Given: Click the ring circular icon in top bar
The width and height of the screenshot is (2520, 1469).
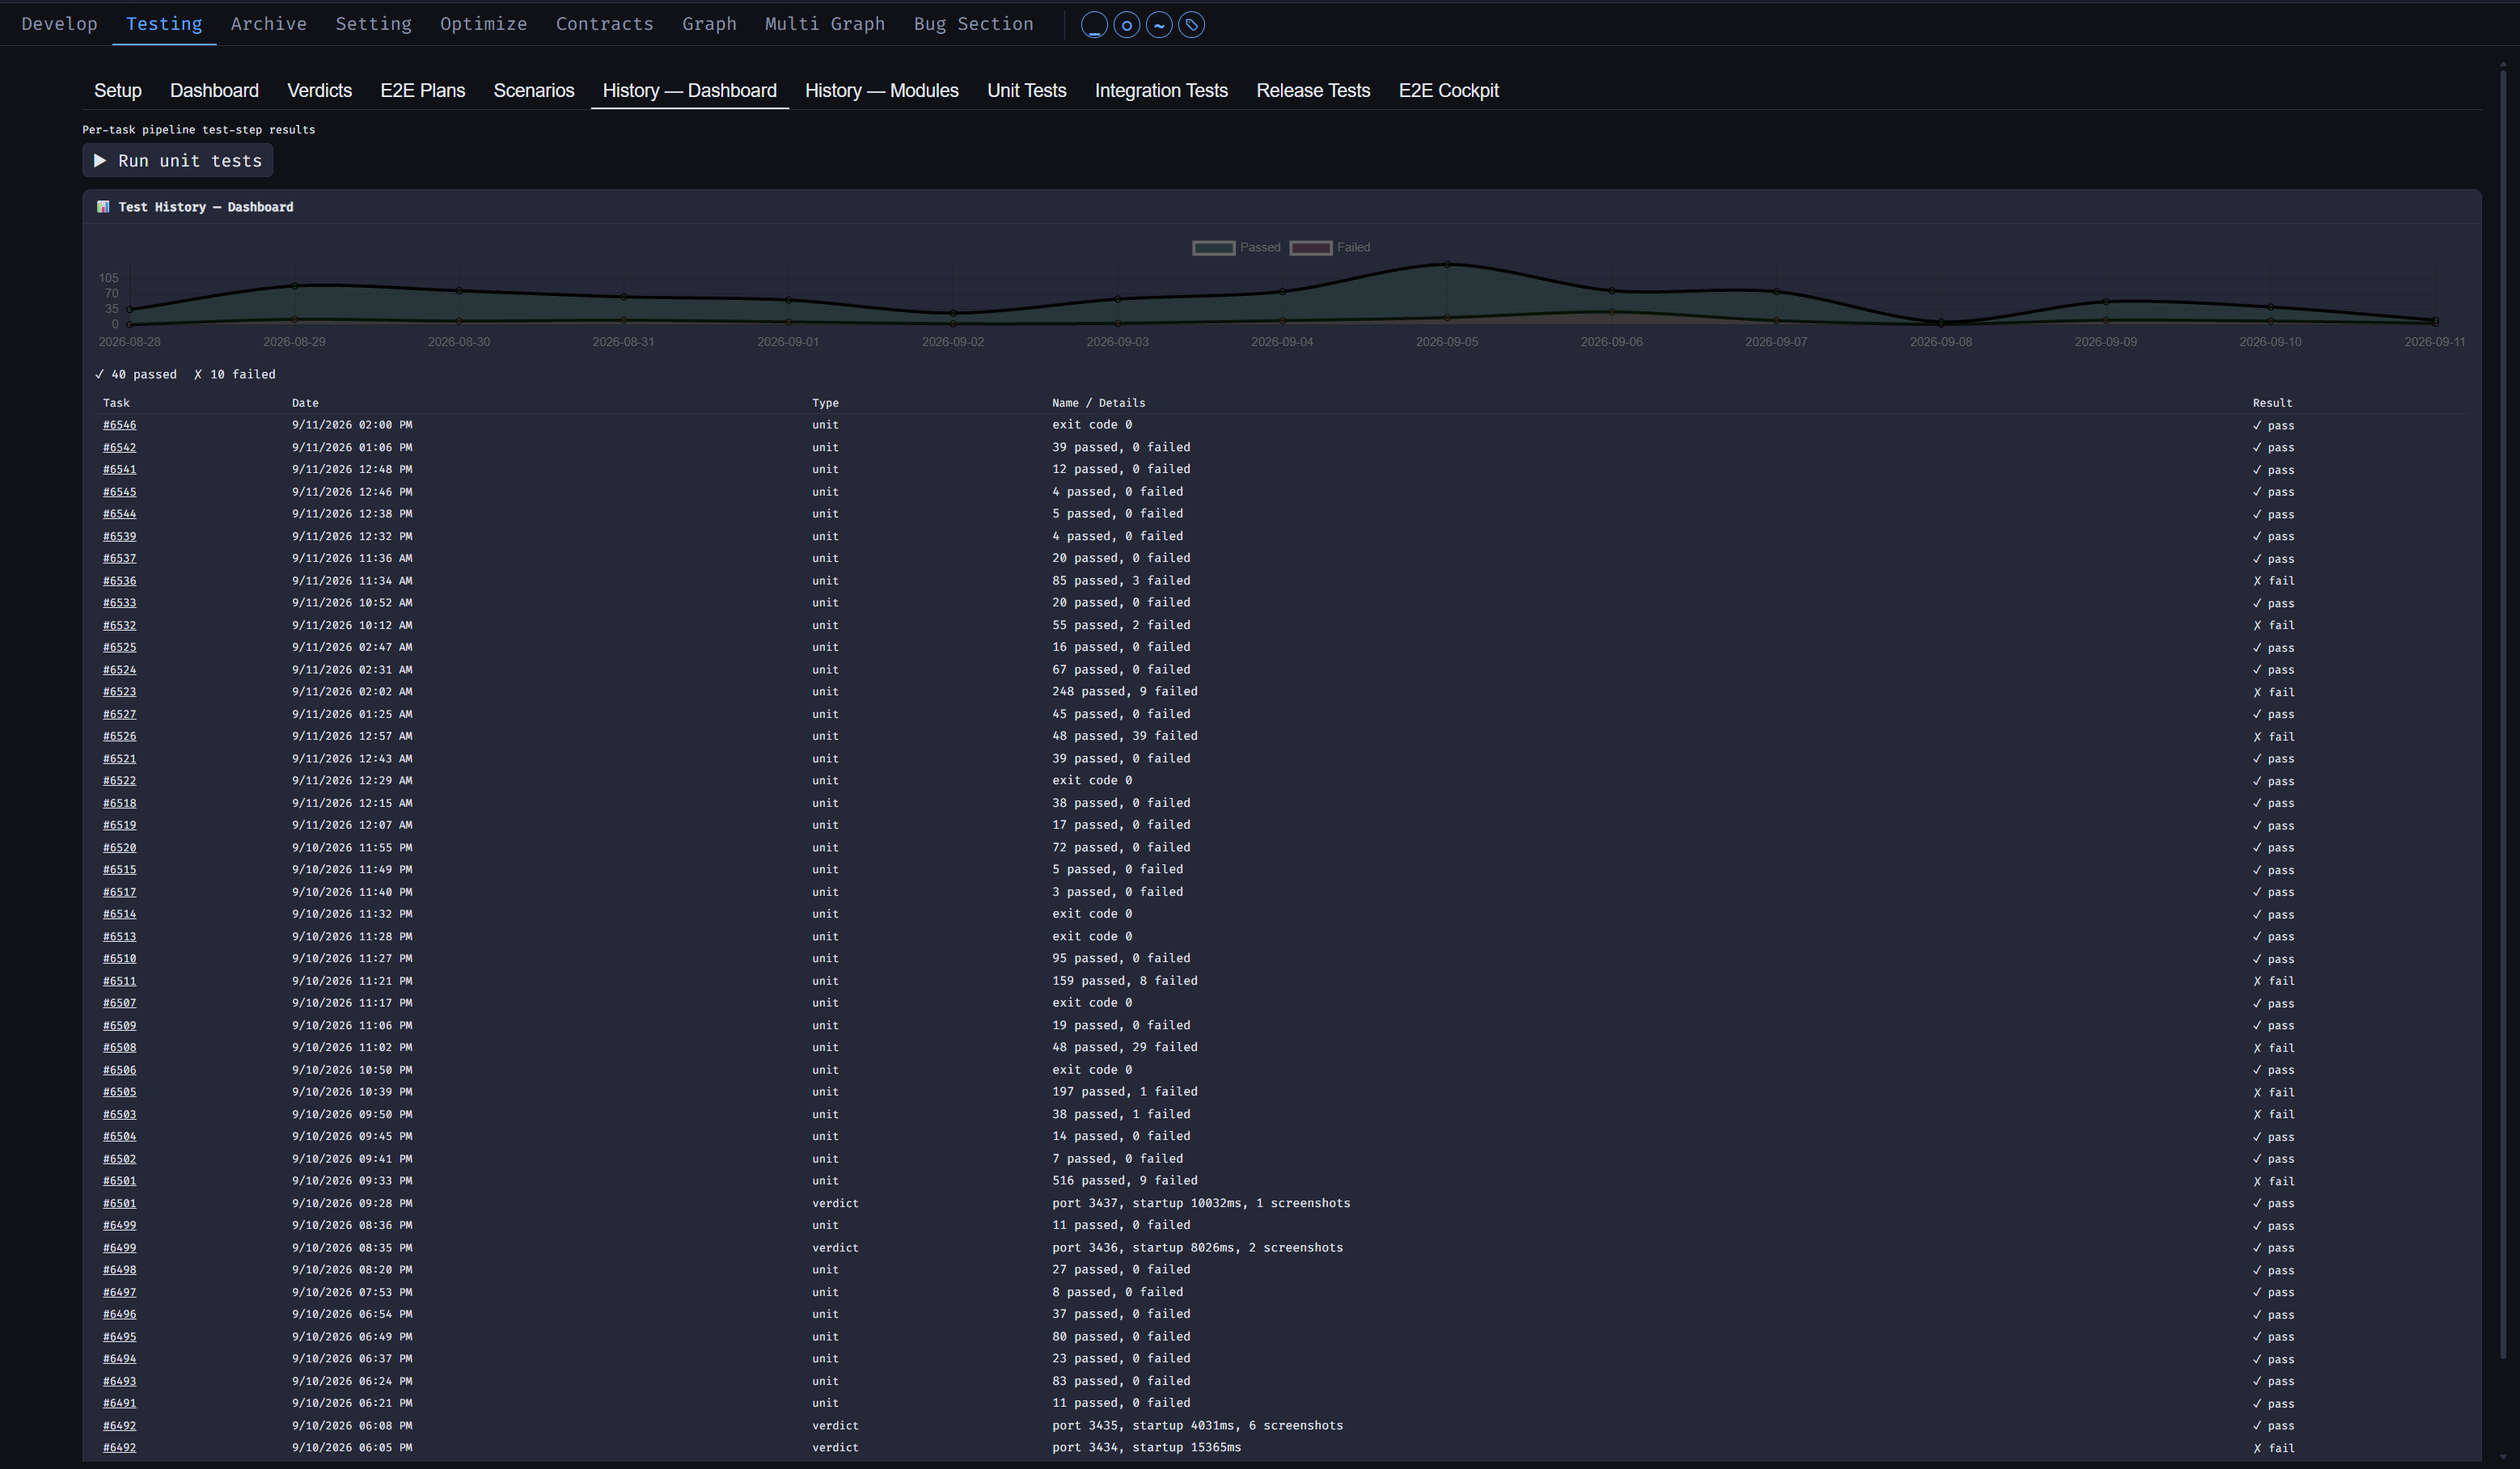Looking at the screenshot, I should click(1127, 25).
